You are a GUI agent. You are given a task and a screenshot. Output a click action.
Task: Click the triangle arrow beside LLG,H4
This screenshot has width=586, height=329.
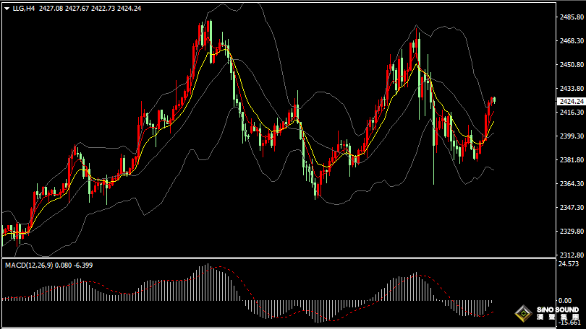6,9
